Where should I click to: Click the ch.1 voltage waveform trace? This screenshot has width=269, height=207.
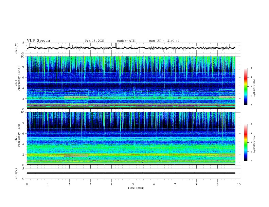tap(131, 48)
